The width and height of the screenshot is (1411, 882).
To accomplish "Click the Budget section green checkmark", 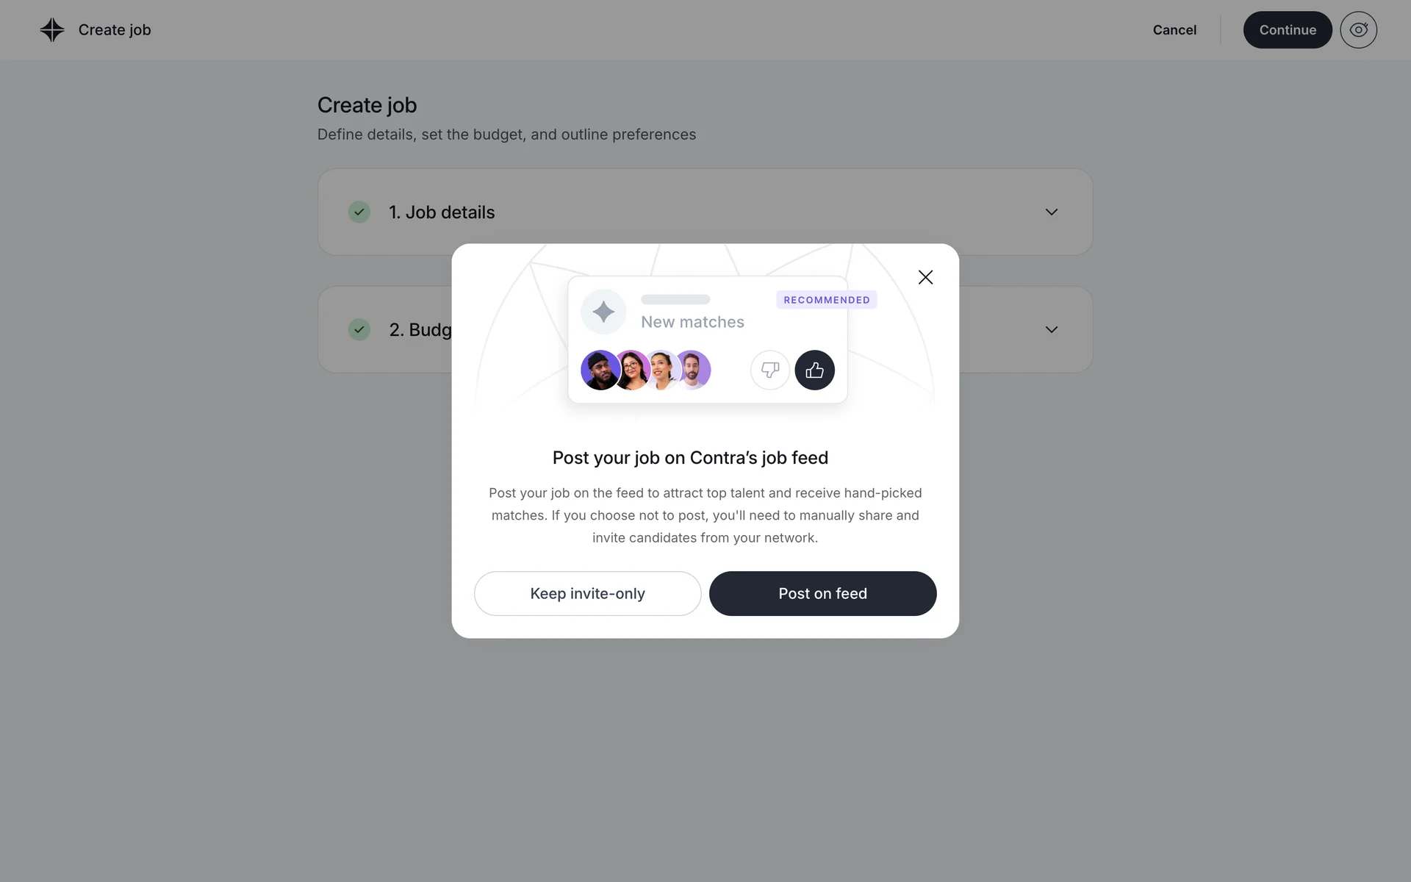I will [x=359, y=329].
